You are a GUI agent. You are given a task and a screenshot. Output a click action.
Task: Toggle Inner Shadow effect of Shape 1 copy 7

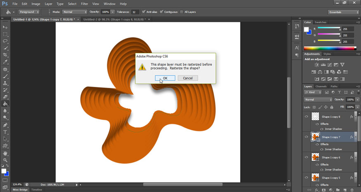click(322, 149)
